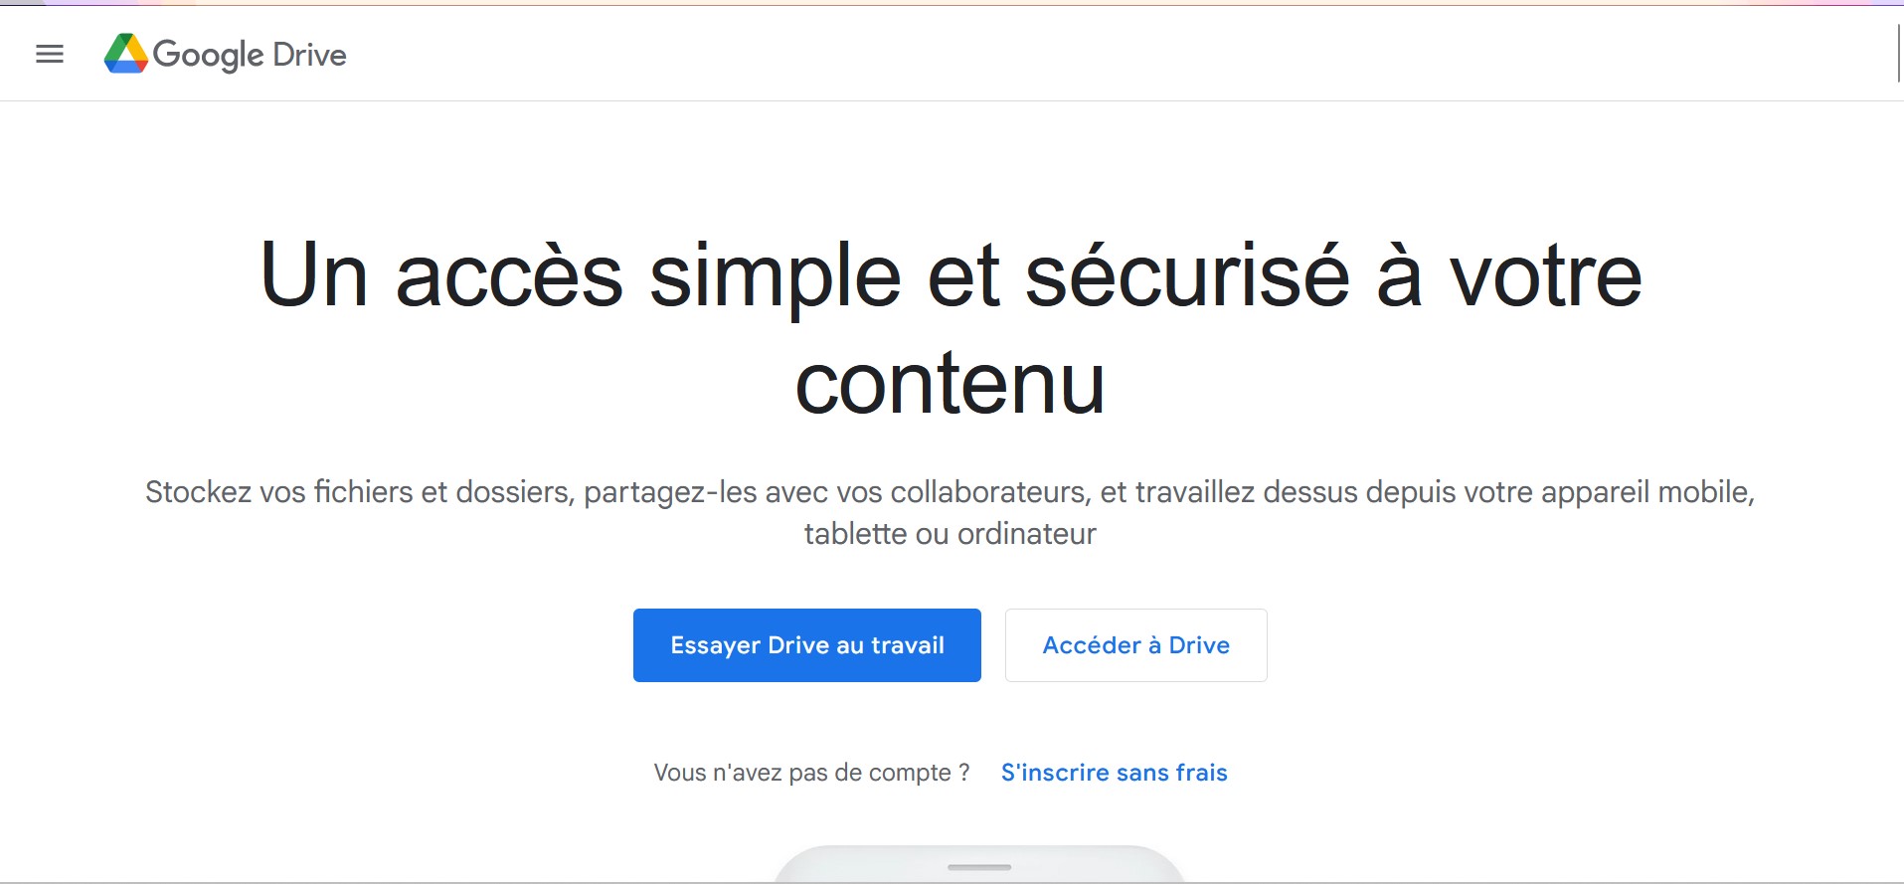Open Drive with "Accéder à Drive" button
Image resolution: width=1904 pixels, height=884 pixels.
(1136, 645)
